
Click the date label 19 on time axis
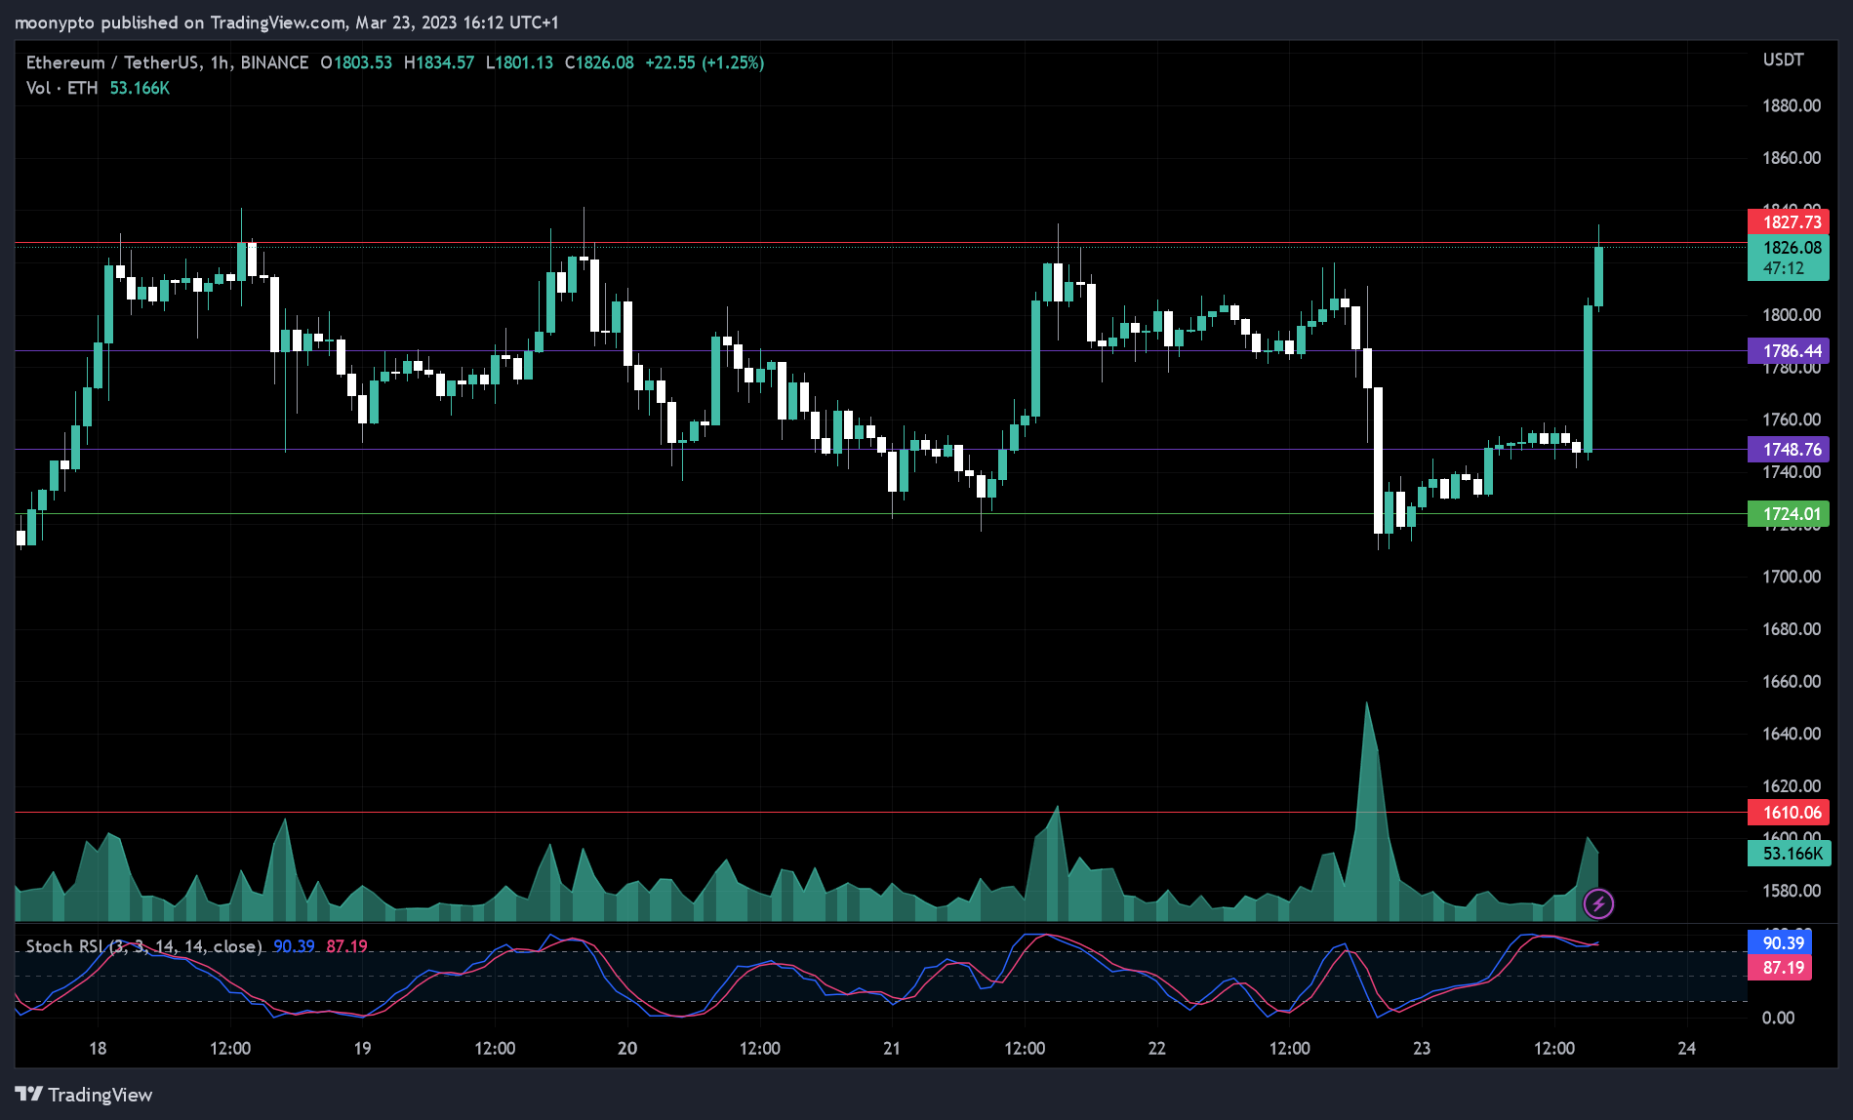click(362, 1048)
